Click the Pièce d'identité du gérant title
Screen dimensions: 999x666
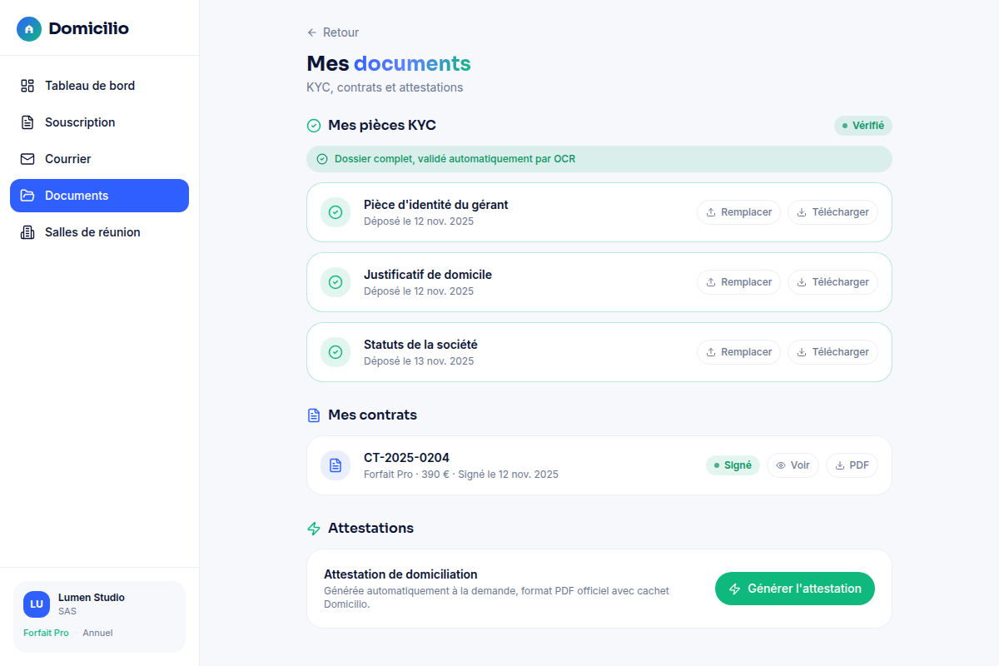(x=436, y=205)
